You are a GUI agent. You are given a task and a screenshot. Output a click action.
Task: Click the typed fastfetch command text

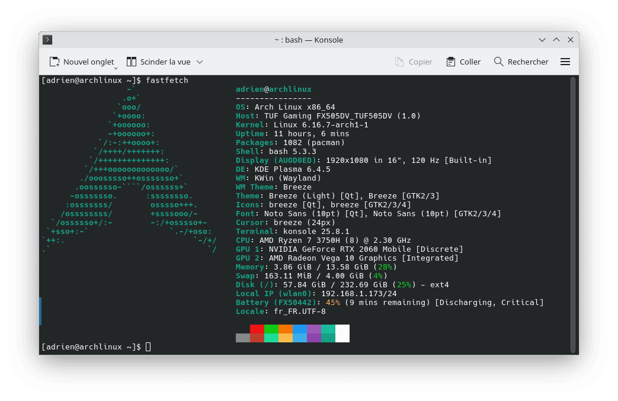tap(166, 80)
